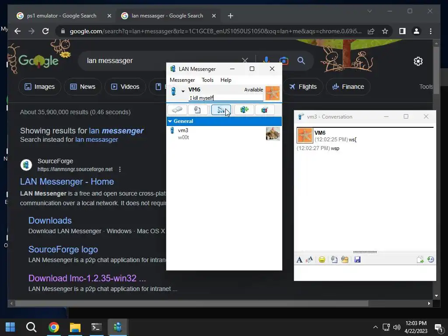Start a chat using the conversation toolbar button

point(177,110)
